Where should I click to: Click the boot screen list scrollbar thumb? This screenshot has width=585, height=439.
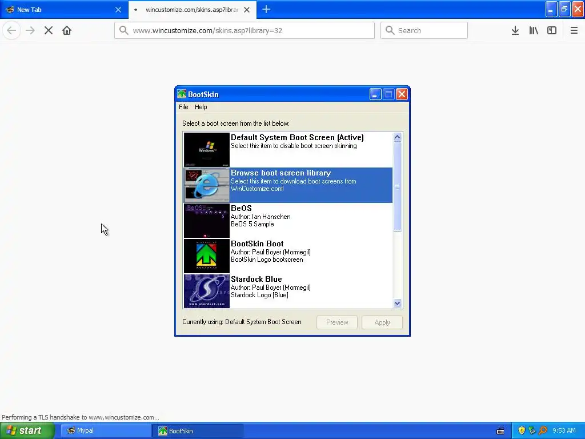pos(398,186)
